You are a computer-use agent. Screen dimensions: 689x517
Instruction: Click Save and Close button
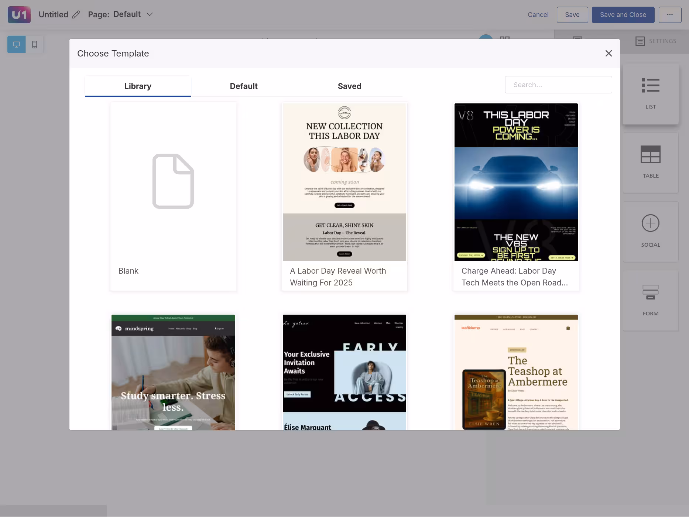[x=623, y=15]
